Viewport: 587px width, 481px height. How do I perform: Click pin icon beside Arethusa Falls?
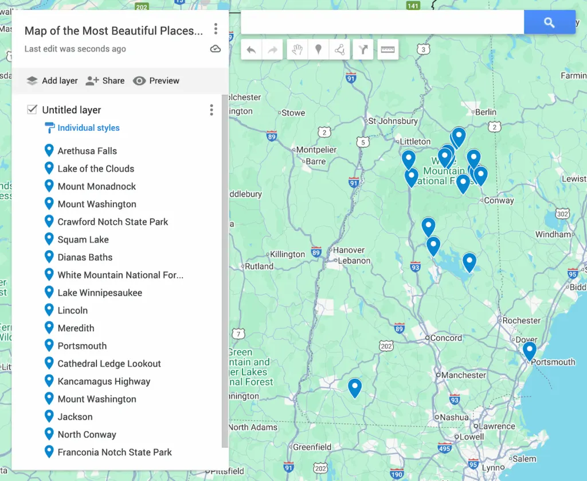(x=49, y=150)
